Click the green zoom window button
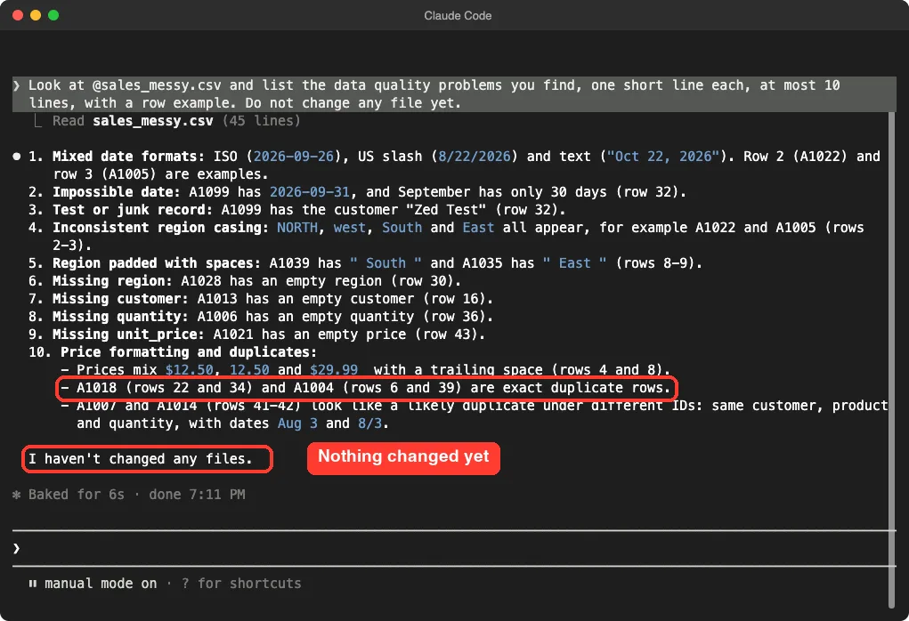This screenshot has height=621, width=909. (x=53, y=15)
